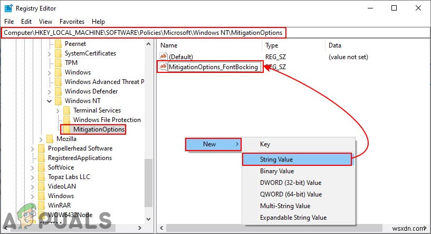Click the string icon of (Default) value
This screenshot has height=234, width=431.
[164, 57]
